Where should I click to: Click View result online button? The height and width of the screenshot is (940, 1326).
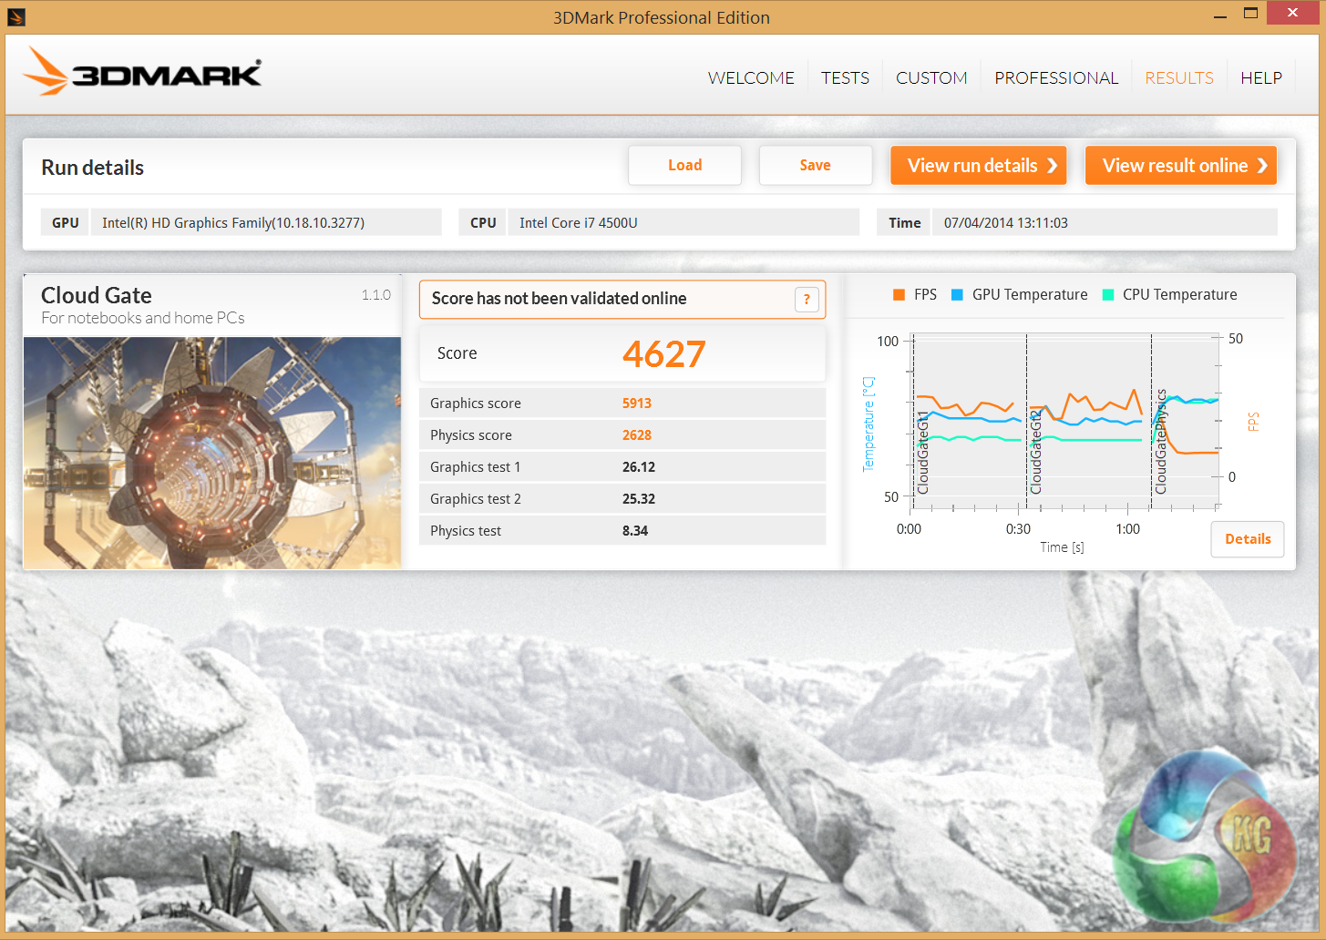1181,165
